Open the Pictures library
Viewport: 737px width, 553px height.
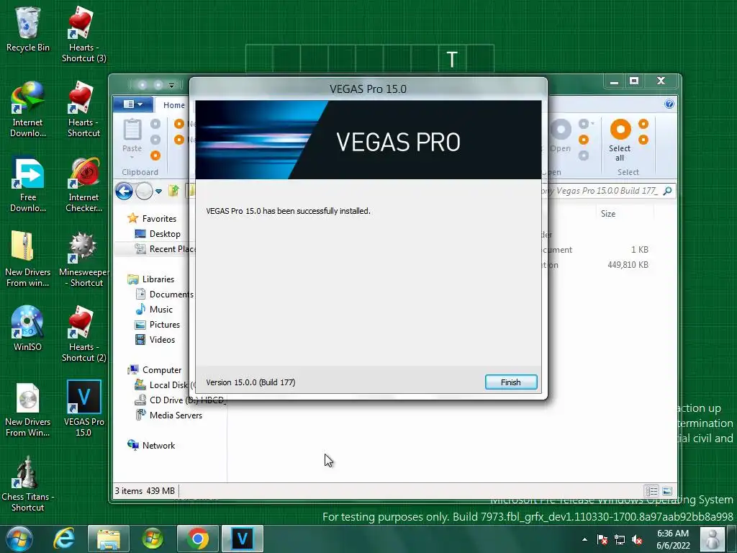[x=158, y=325]
